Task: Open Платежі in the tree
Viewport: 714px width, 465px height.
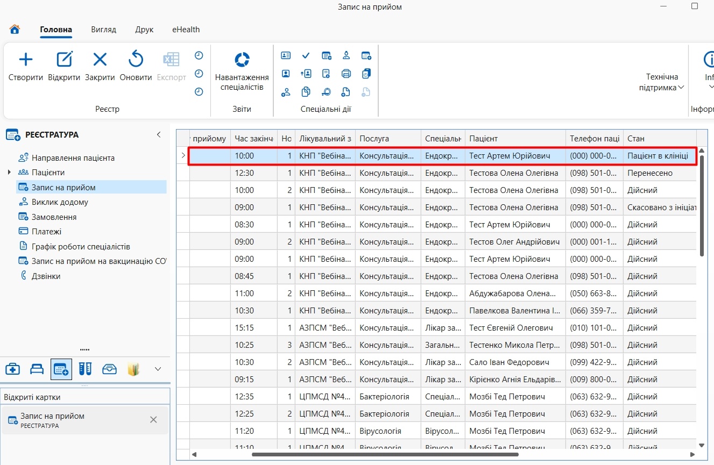Action: (x=46, y=232)
